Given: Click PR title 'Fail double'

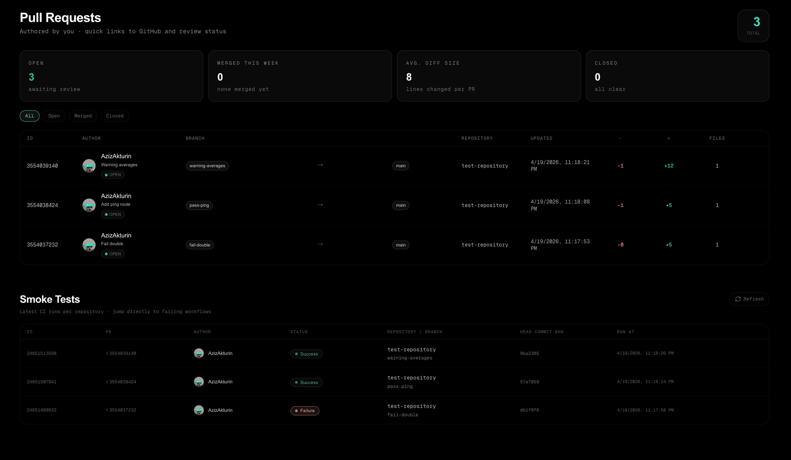Looking at the screenshot, I should (112, 244).
